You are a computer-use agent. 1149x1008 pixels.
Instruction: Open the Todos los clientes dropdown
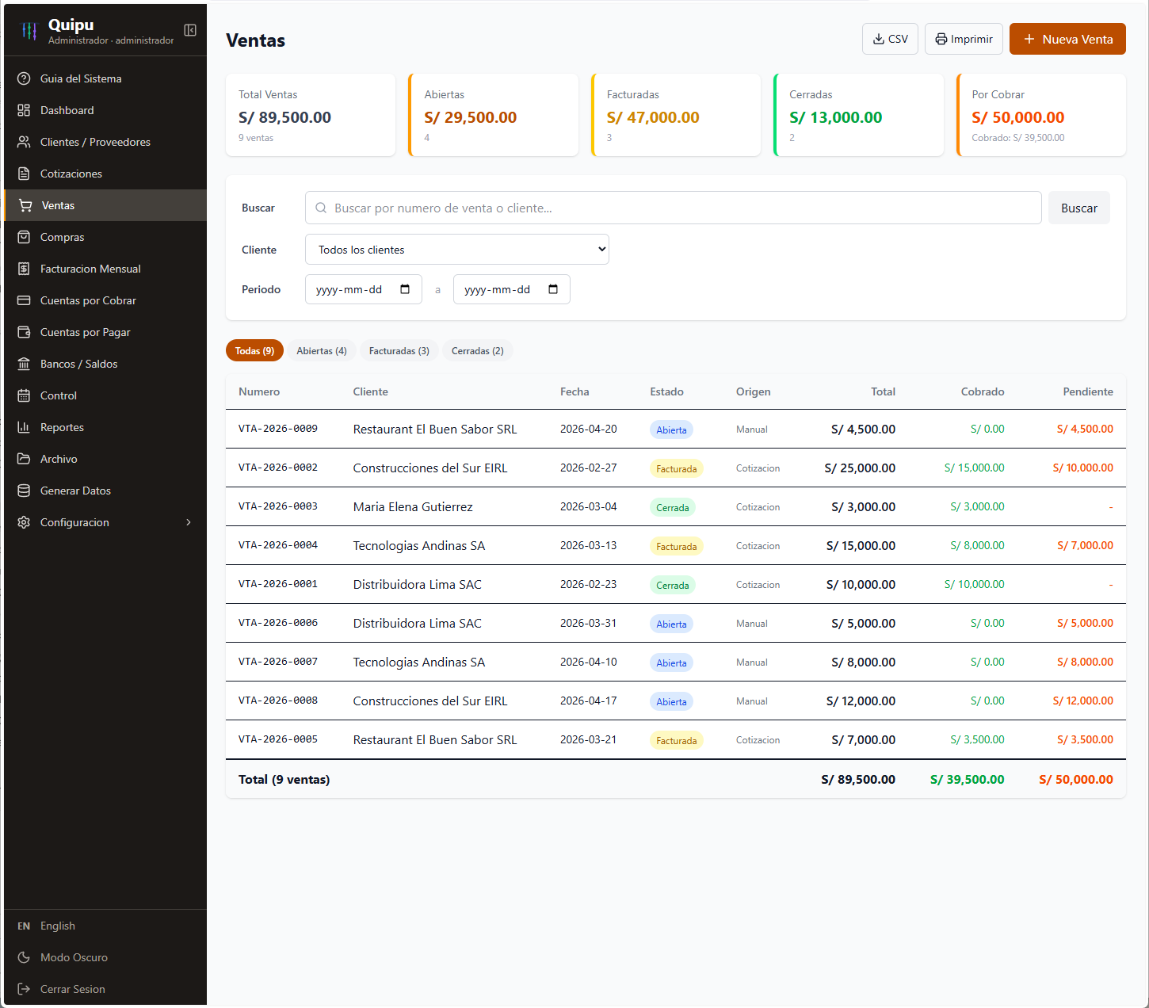point(457,250)
